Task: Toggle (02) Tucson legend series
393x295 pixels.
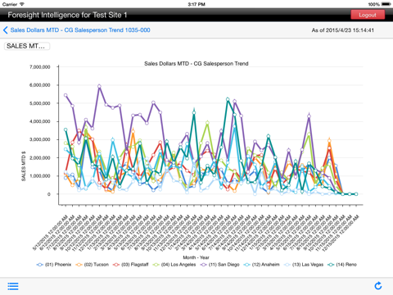Action: 93,265
